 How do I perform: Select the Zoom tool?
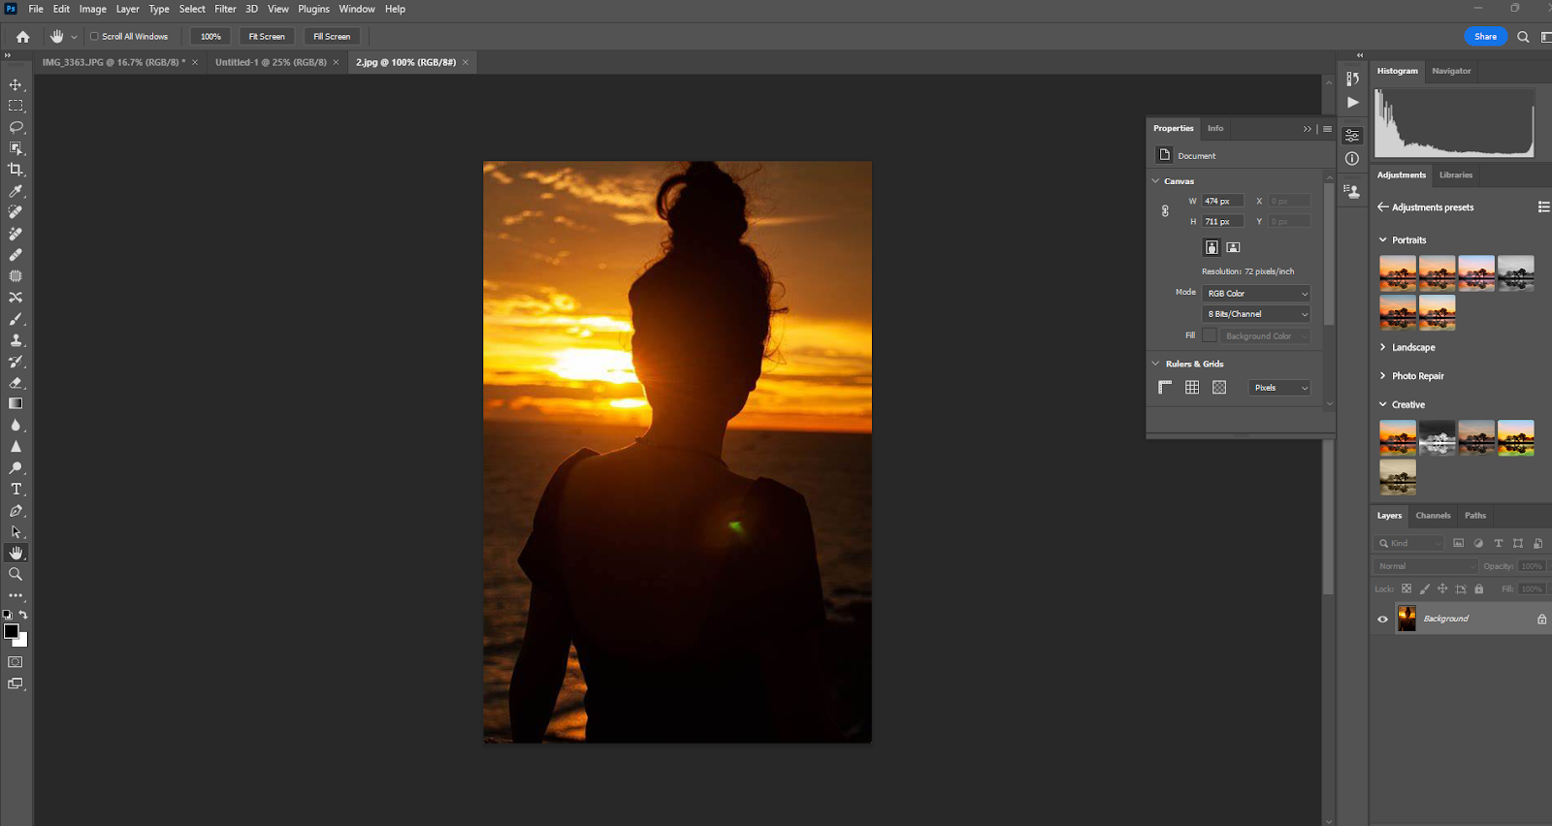16,574
